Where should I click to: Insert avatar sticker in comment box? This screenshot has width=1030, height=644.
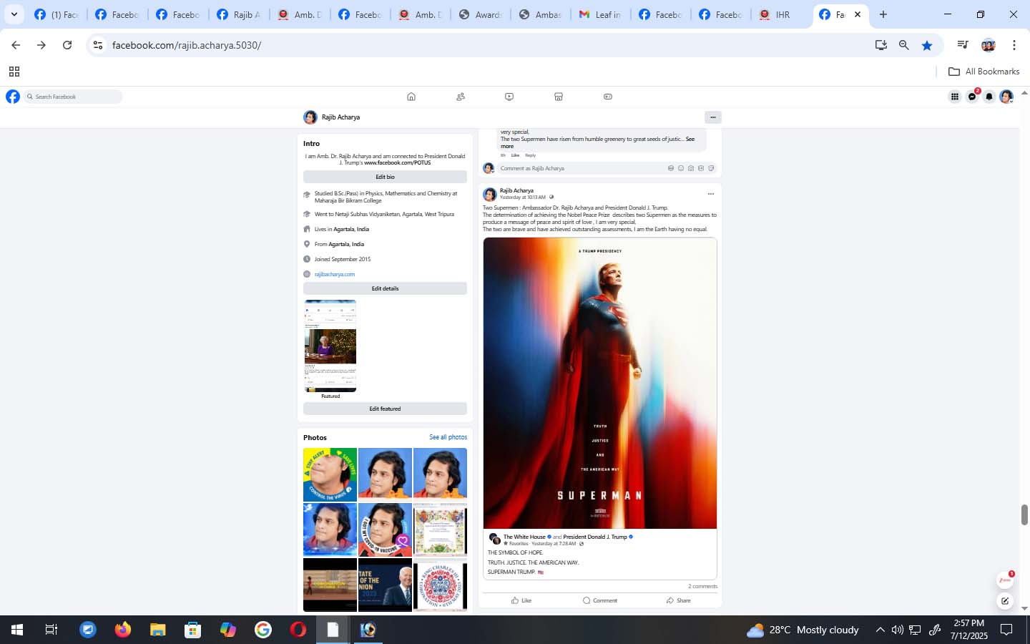pos(671,168)
